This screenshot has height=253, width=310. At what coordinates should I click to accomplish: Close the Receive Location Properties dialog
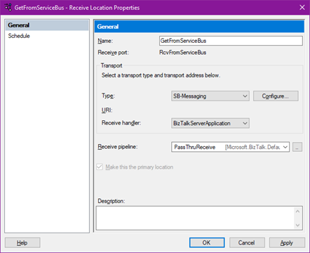[x=302, y=8]
